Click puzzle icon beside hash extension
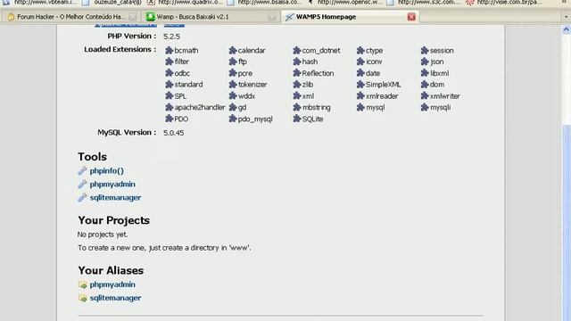571x321 pixels. coord(297,62)
